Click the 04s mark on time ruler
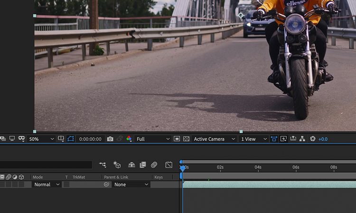This screenshot has height=213, width=356. point(258,168)
